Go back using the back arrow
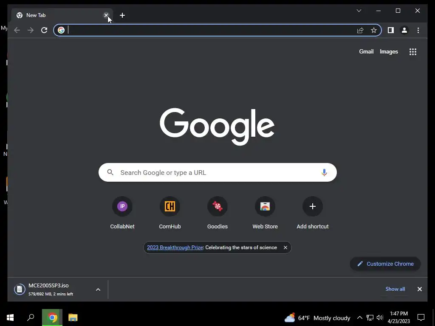The height and width of the screenshot is (326, 435). 17,30
